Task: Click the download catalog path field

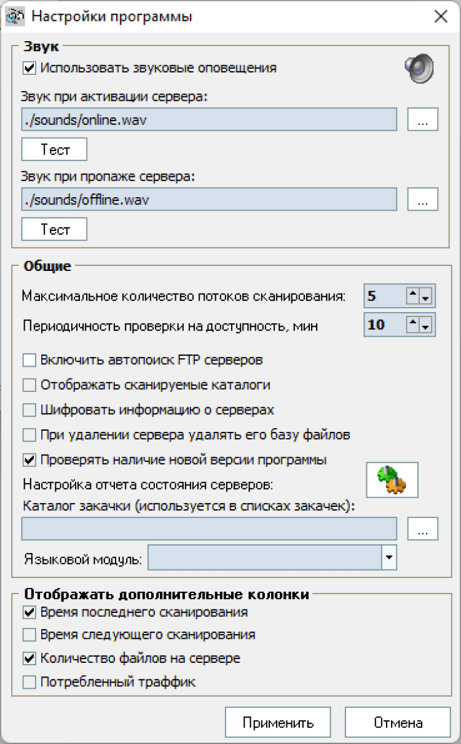Action: tap(209, 529)
